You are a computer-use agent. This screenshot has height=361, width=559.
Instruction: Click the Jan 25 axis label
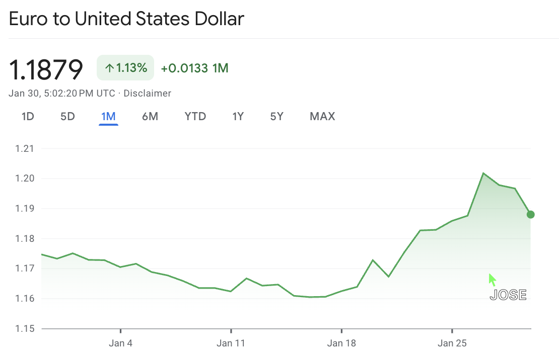(x=452, y=344)
